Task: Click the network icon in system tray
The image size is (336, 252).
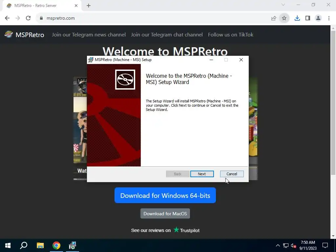Action: pyautogui.click(x=286, y=245)
